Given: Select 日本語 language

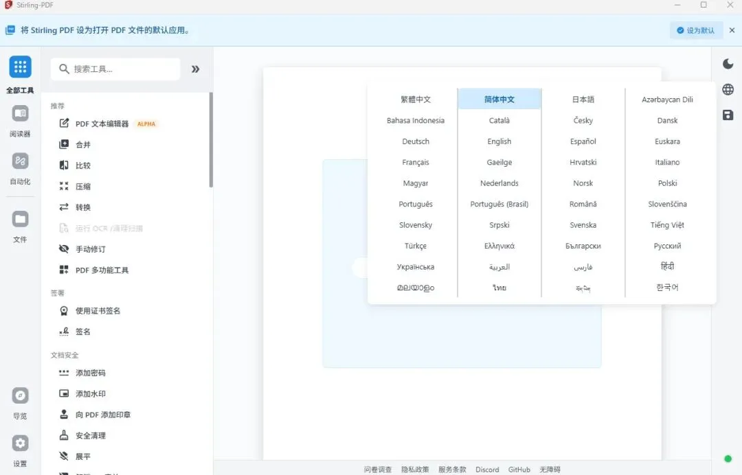Looking at the screenshot, I should [x=583, y=100].
